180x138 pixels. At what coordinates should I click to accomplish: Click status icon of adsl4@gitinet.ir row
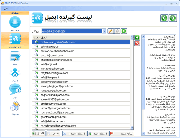[x=36, y=46]
